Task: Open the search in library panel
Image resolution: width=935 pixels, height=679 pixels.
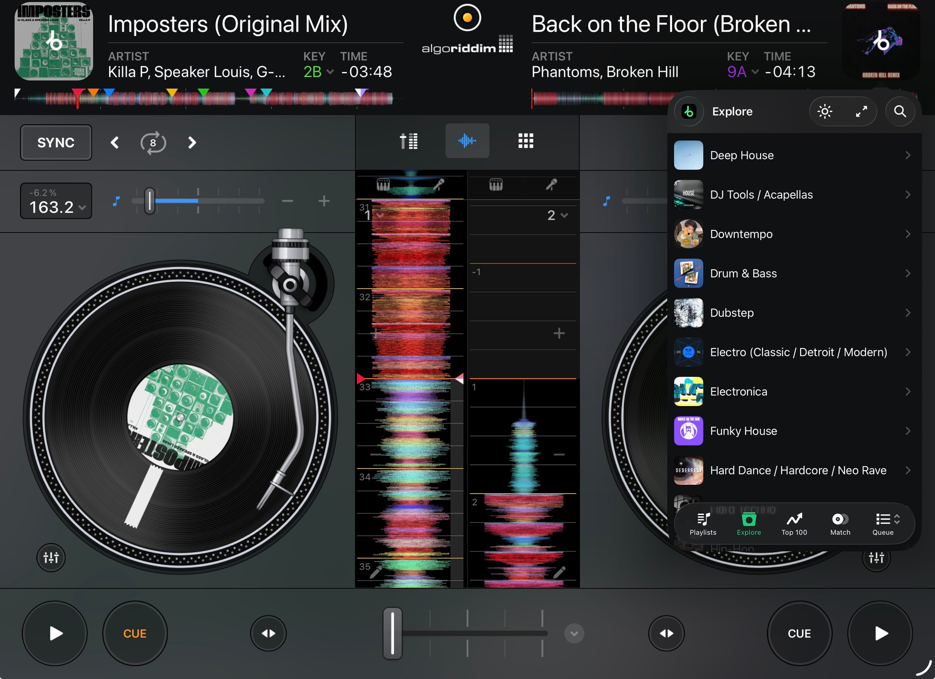Action: (x=899, y=111)
